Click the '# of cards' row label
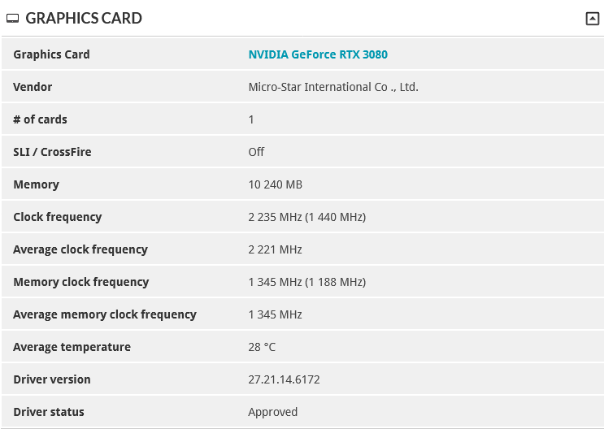Screen dimensions: 604x429 (x=40, y=119)
